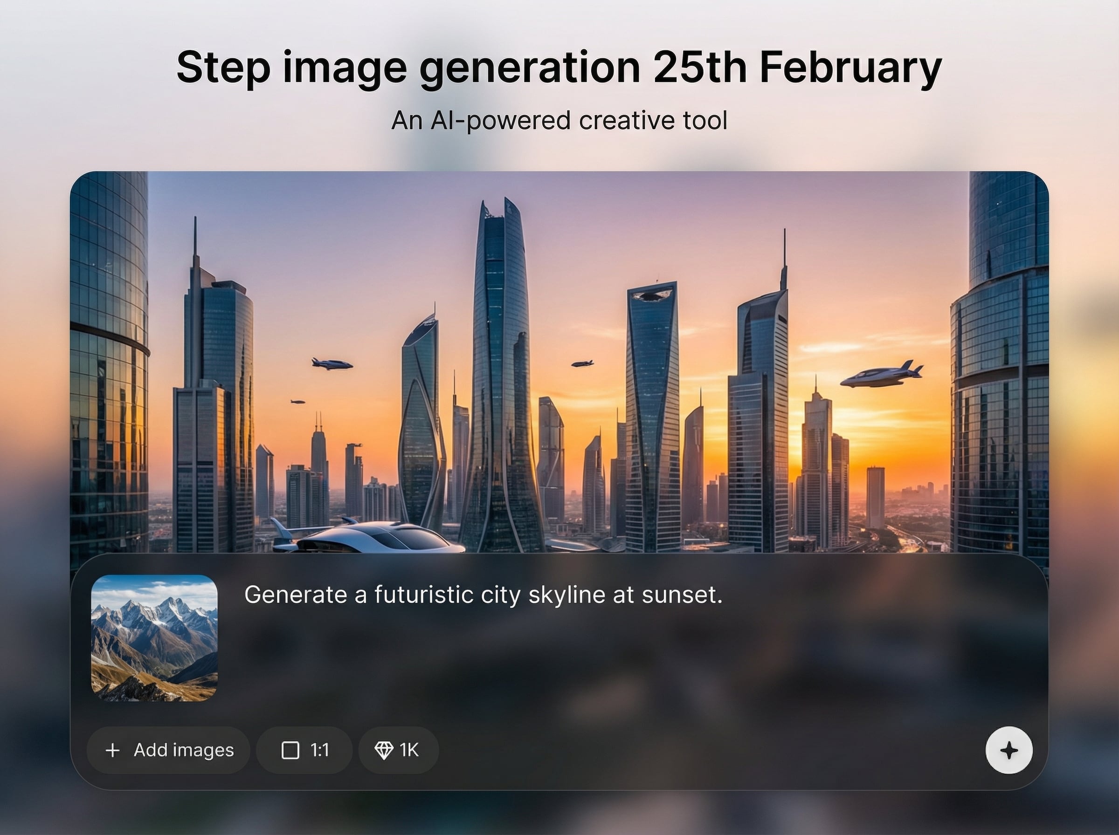Click the plus icon beside Add images
The width and height of the screenshot is (1119, 835).
click(x=113, y=751)
